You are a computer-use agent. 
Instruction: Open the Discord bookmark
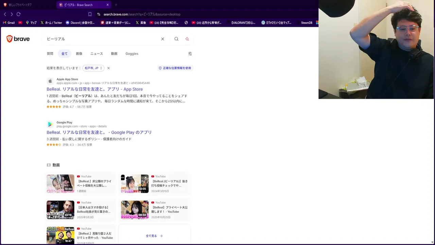click(x=80, y=23)
